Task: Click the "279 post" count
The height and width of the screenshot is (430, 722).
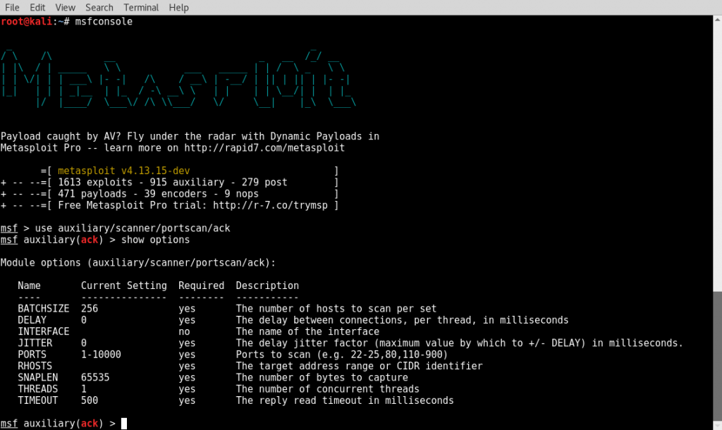Action: tap(264, 183)
